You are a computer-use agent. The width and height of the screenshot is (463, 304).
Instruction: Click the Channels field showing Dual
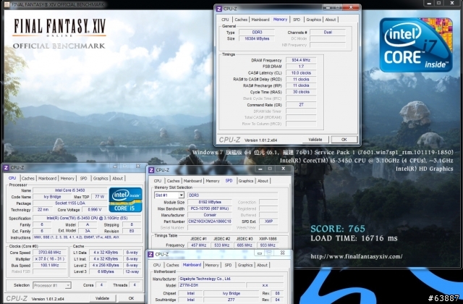pos(328,32)
